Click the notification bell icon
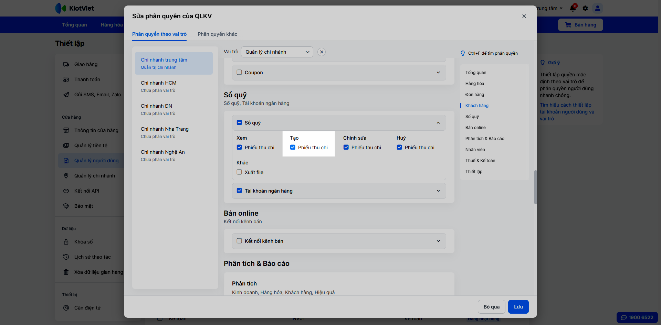 pos(573,8)
